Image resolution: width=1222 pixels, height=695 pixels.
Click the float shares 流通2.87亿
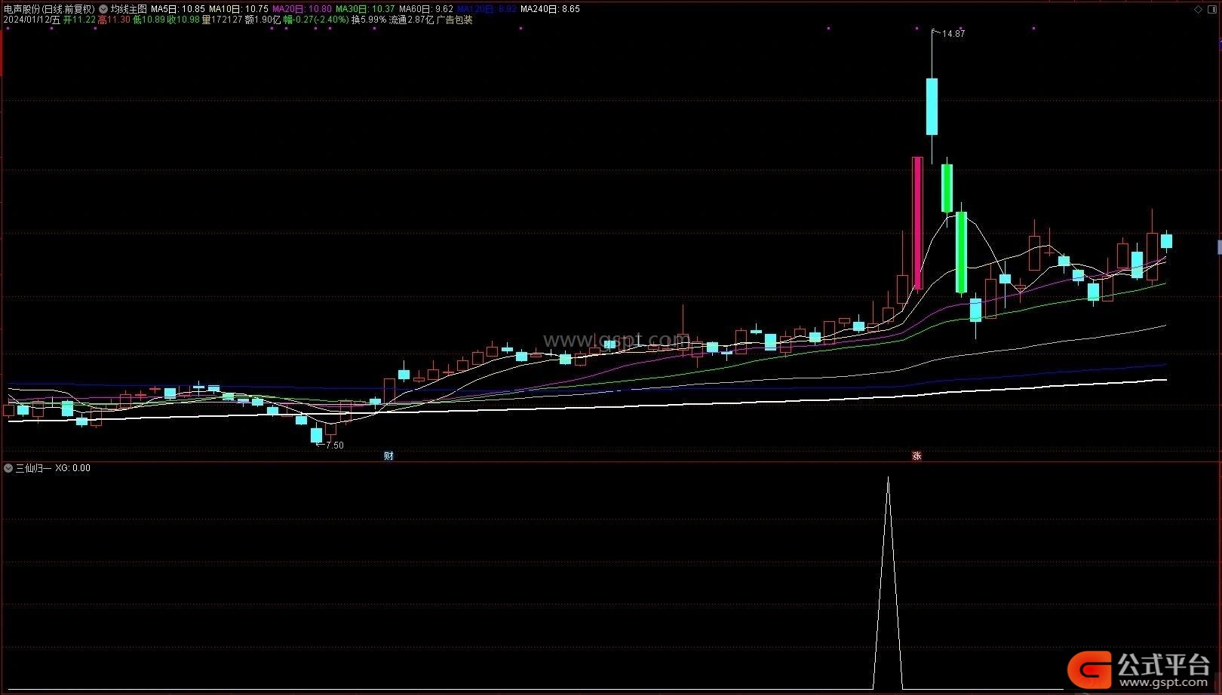tap(411, 20)
